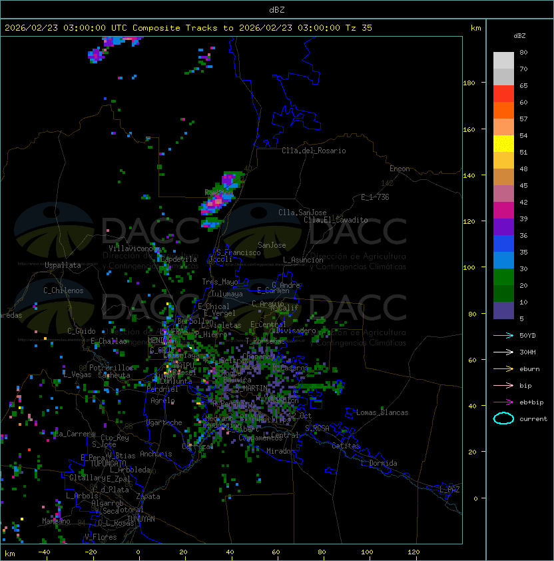Click the cyan 50YD track arrow in legend
The height and width of the screenshot is (561, 554).
(503, 335)
